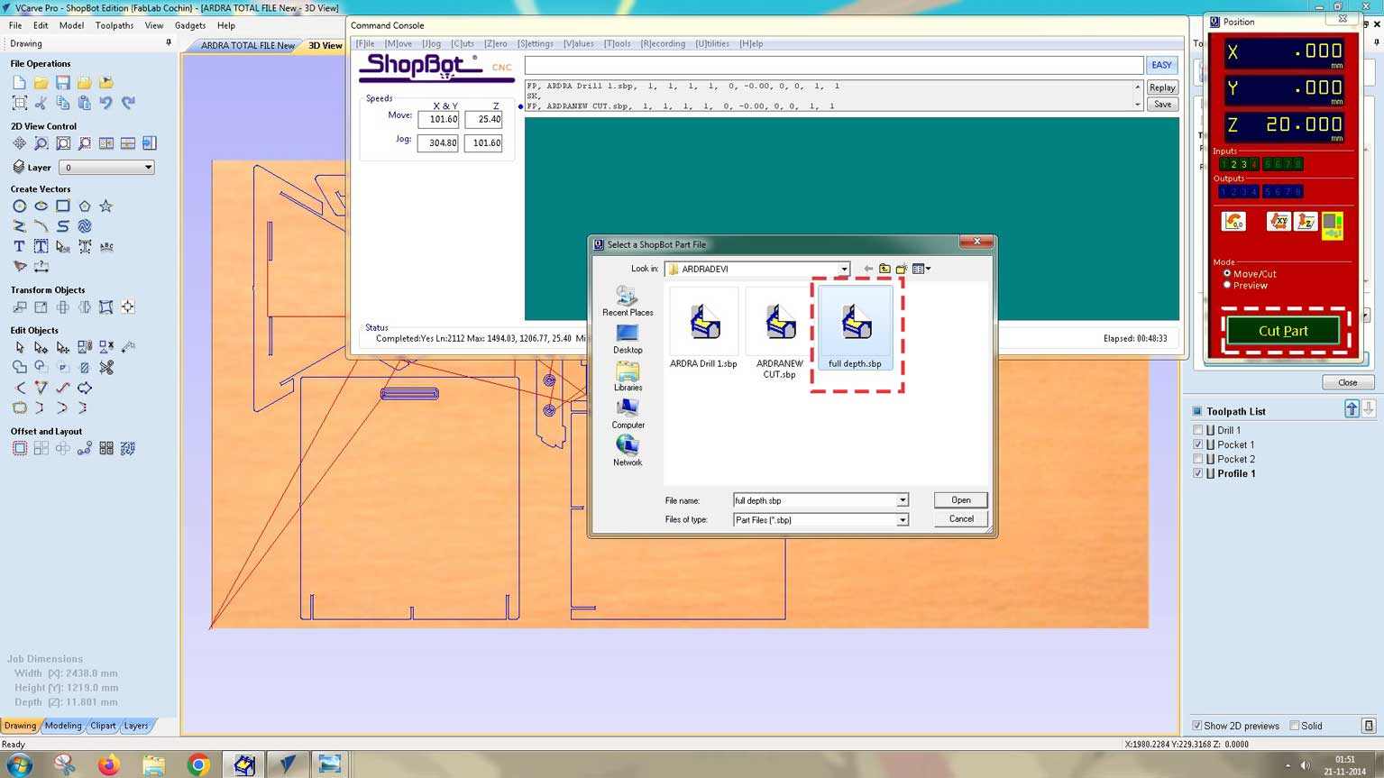Select the Draw Polyline tool
Screen dimensions: 1384x778
click(19, 226)
